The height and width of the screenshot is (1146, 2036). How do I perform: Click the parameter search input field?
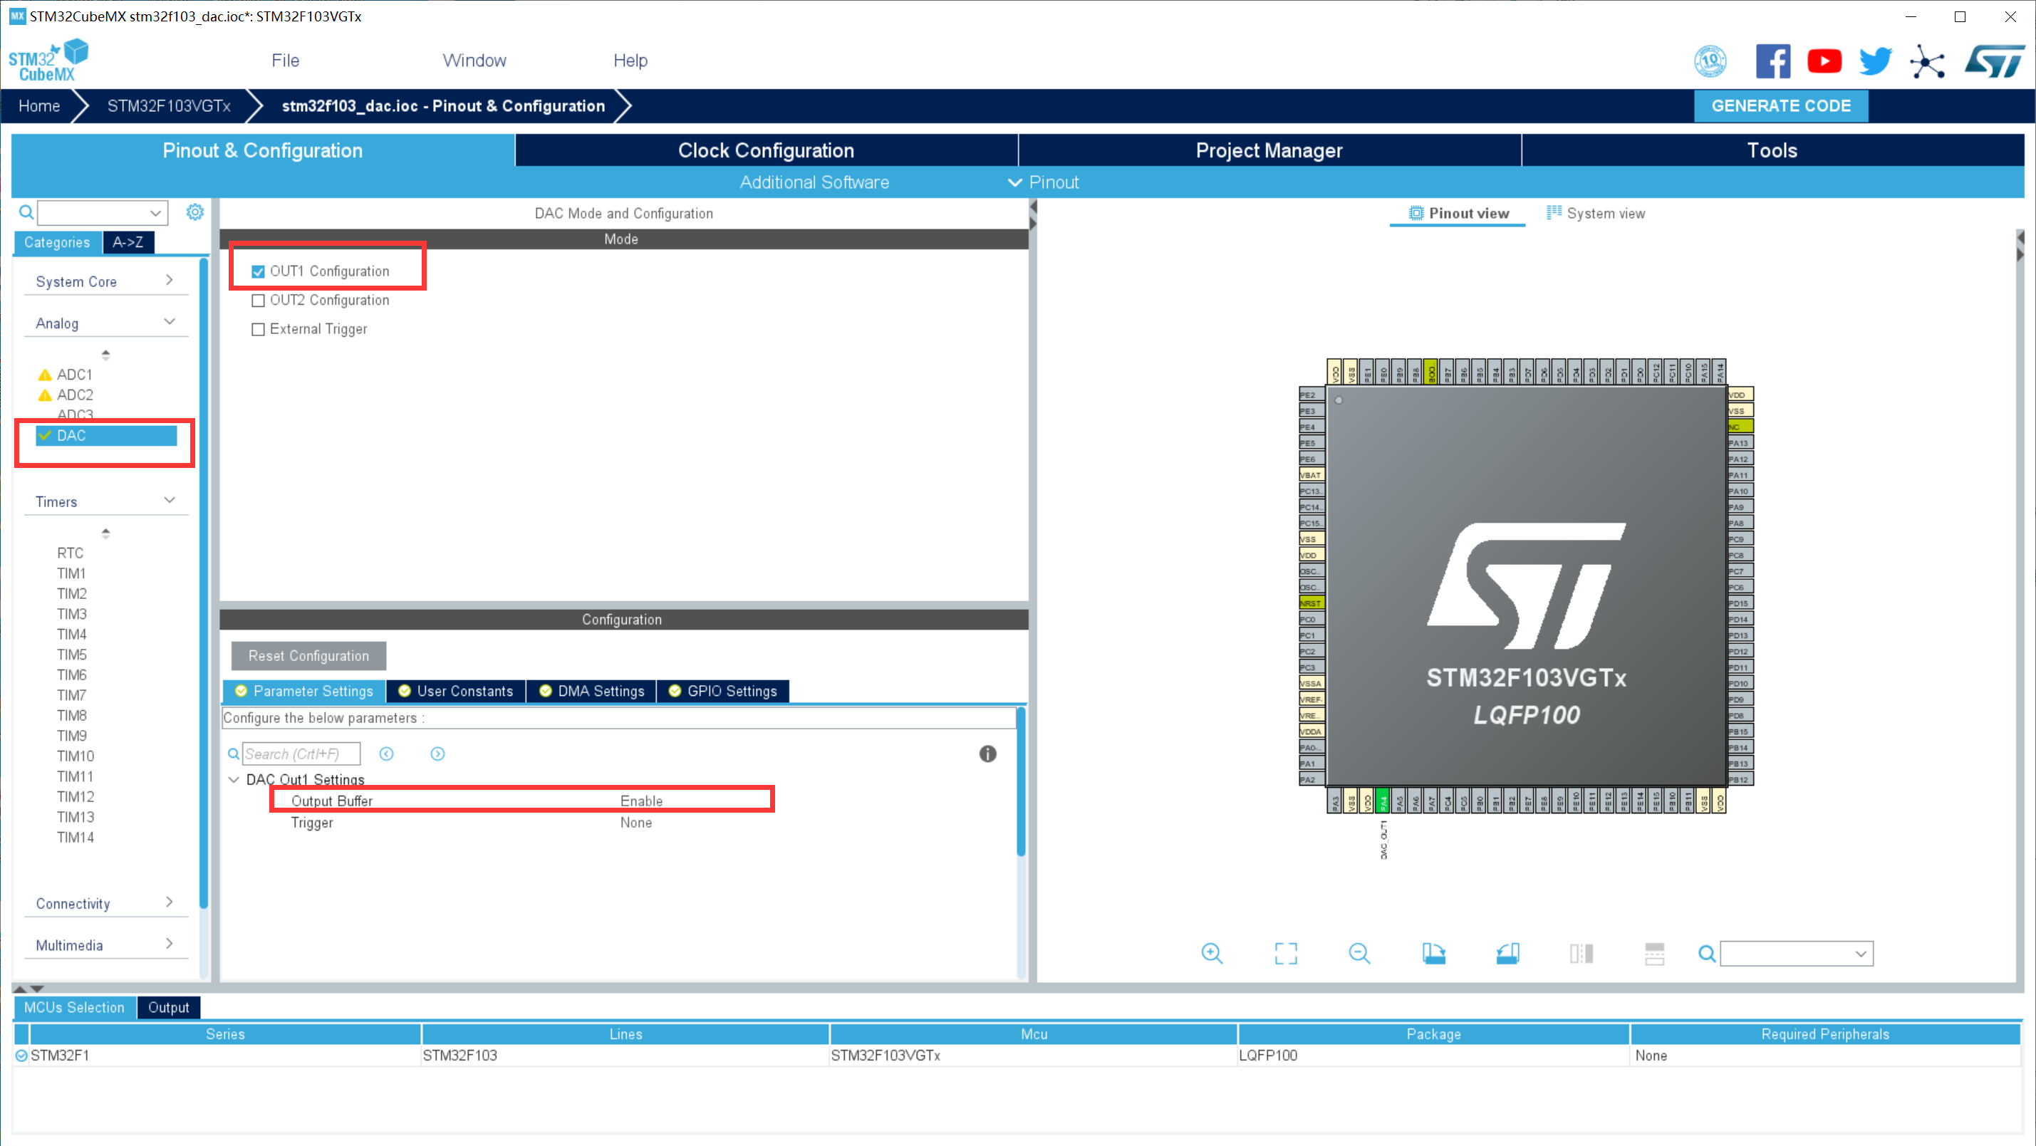click(301, 754)
